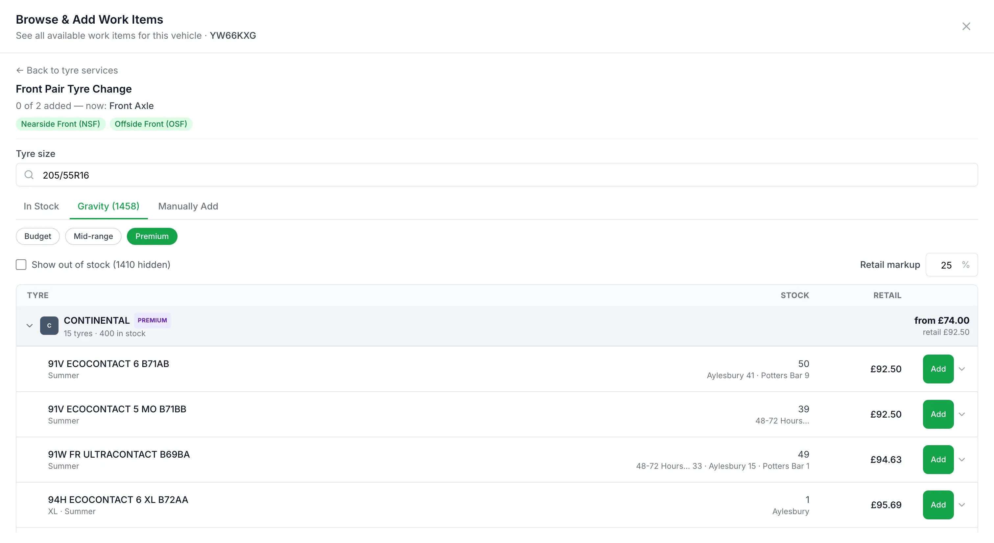994x543 pixels.
Task: Click the 'Front Pair Tyre Change' heading
Action: (x=74, y=89)
